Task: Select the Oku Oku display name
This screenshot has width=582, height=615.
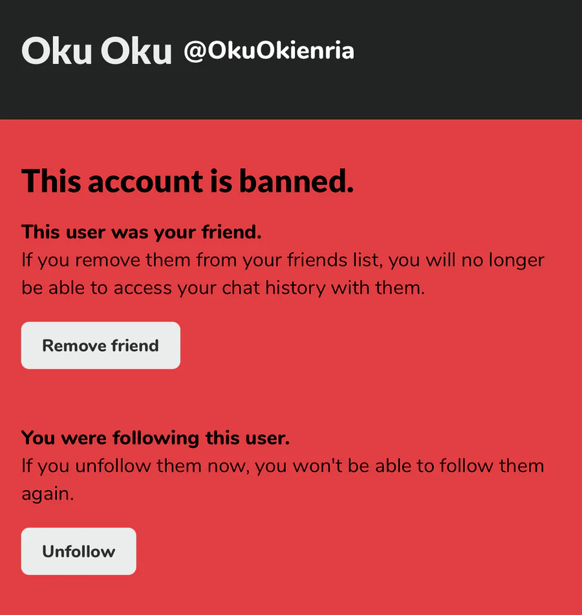Action: (x=96, y=52)
